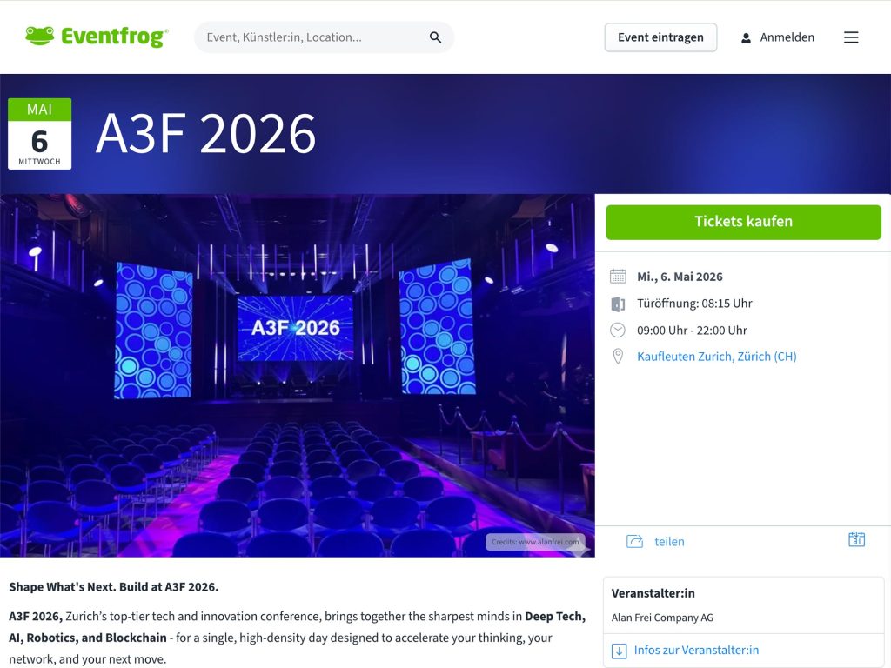Select the Anmelden person icon
Image resolution: width=891 pixels, height=668 pixels.
pos(746,37)
